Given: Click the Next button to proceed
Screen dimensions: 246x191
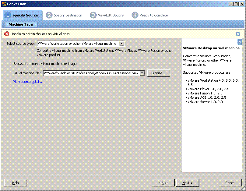Looking at the screenshot, I should pyautogui.click(x=188, y=182).
